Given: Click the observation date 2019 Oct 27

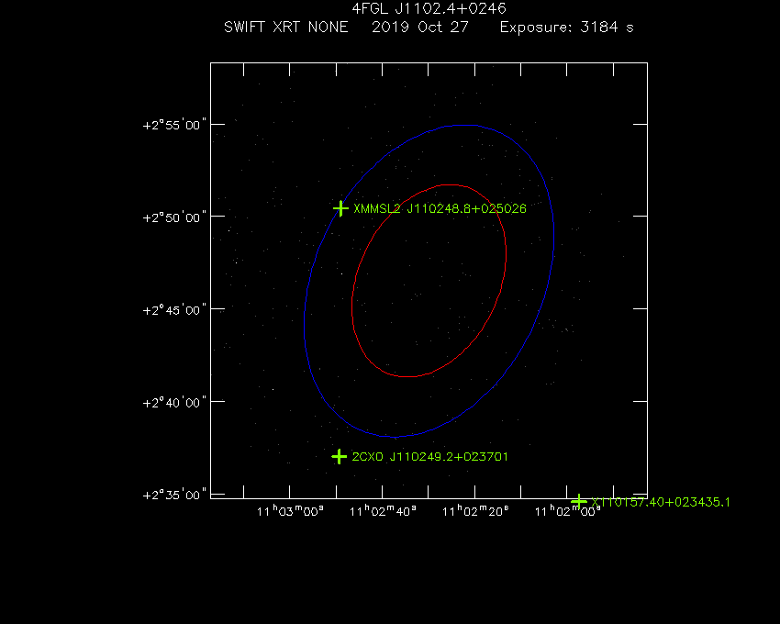Looking at the screenshot, I should (x=420, y=27).
